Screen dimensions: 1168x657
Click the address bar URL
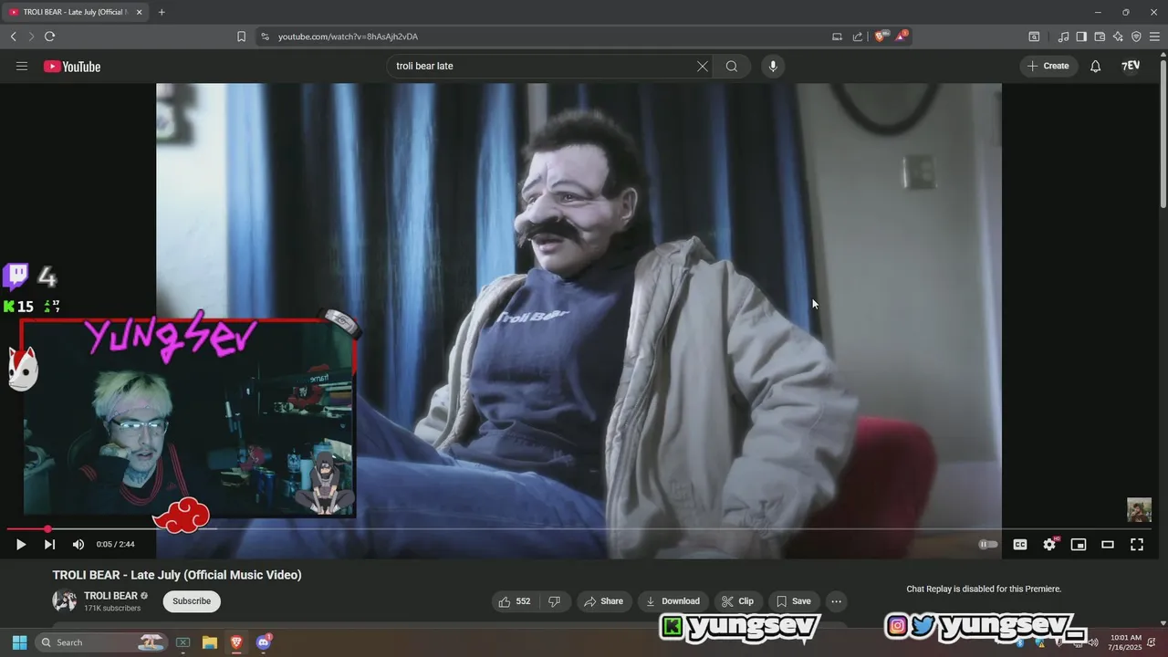pyautogui.click(x=348, y=36)
